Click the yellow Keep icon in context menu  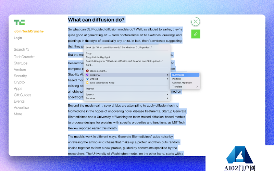click(x=87, y=83)
